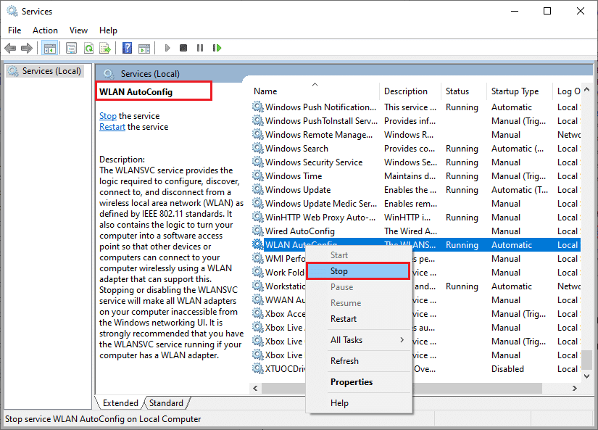Toggle Show/Hide Console Tree icon
This screenshot has height=430, width=598.
coord(49,48)
